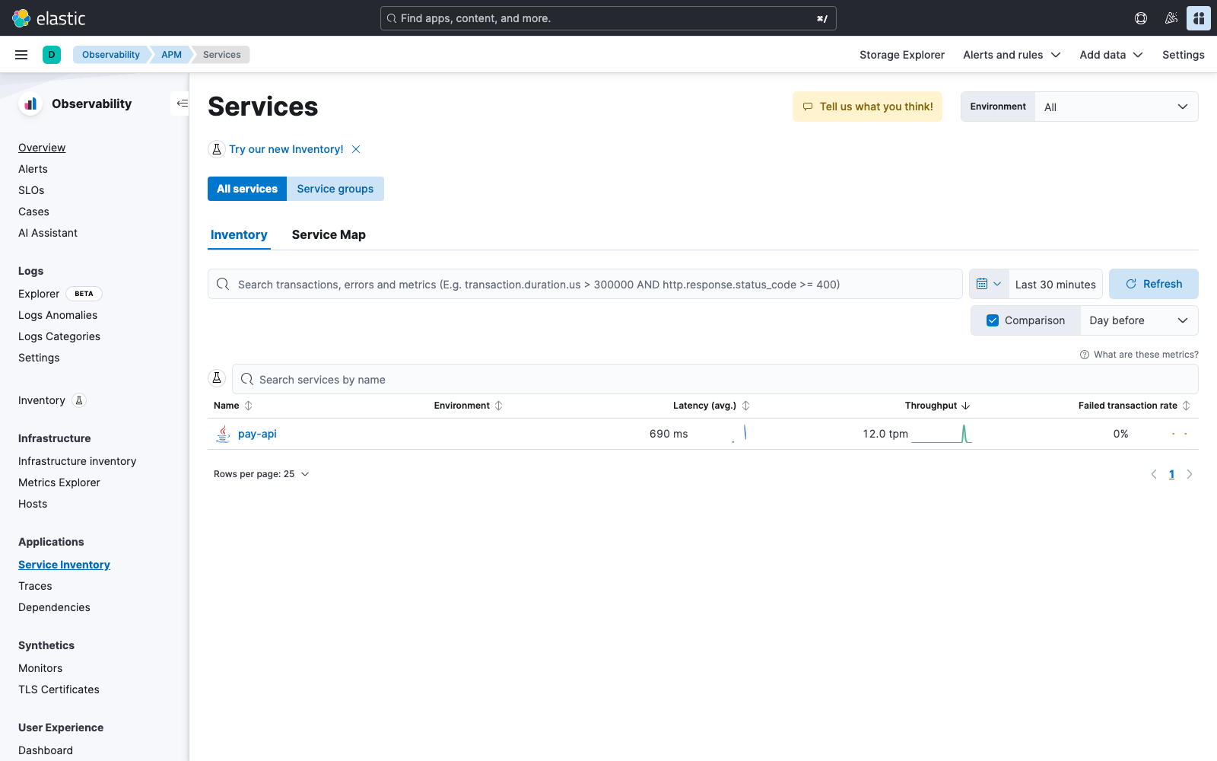Click the Inventory technical preview beaker icon

pos(79,400)
